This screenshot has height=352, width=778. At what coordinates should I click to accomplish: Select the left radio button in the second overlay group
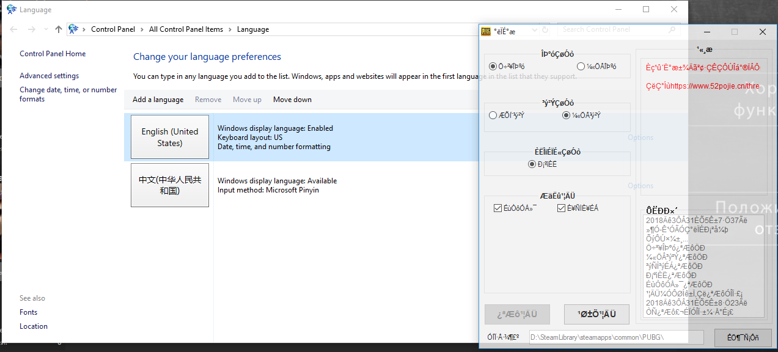coord(493,115)
